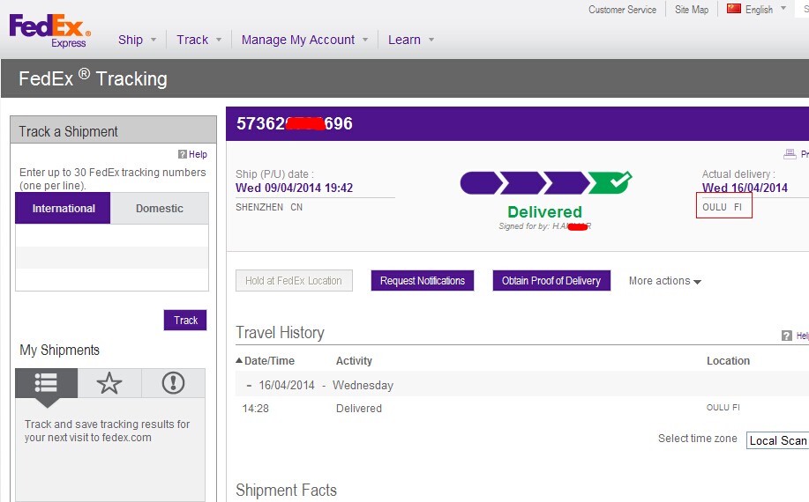Viewport: 809px width, 502px height.
Task: Open the Track menu
Action: (x=199, y=40)
